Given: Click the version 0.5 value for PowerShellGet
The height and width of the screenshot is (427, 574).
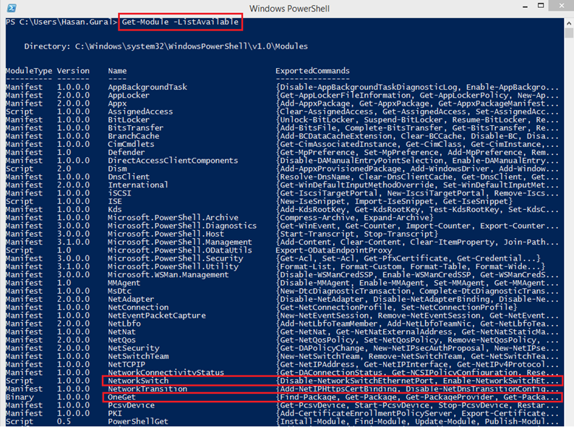Looking at the screenshot, I should tap(64, 421).
